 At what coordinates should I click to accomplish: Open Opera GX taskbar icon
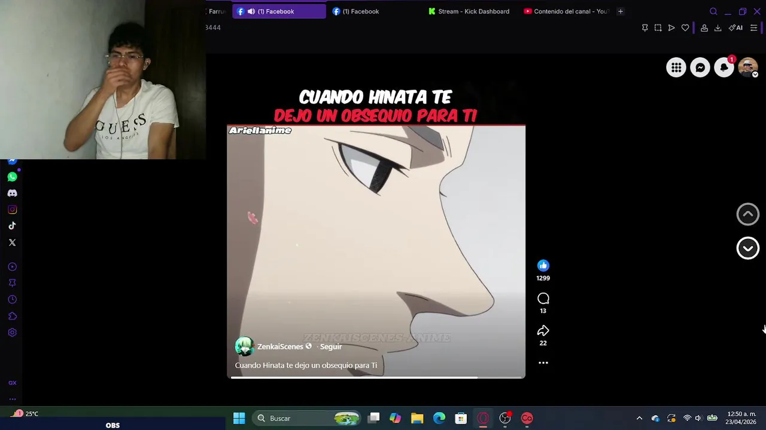click(483, 418)
